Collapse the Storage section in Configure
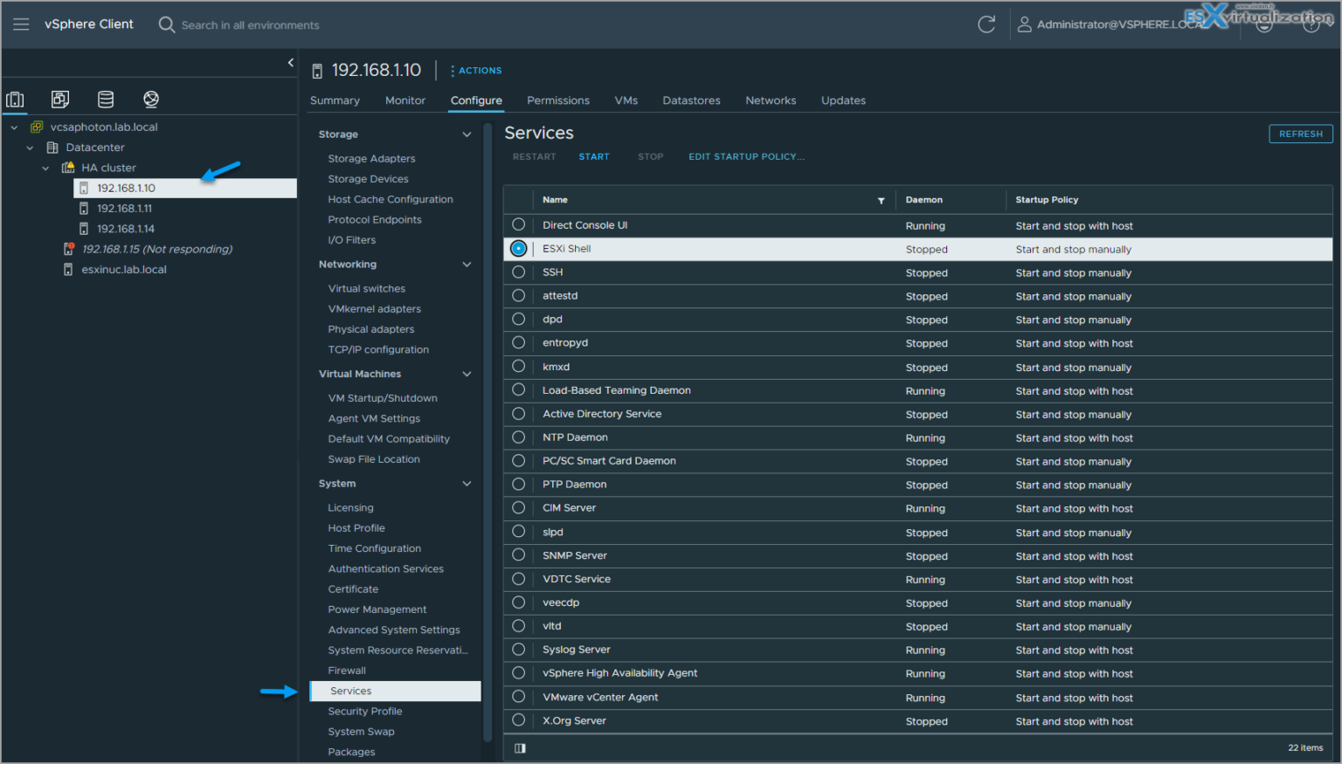Viewport: 1342px width, 764px height. click(x=467, y=134)
